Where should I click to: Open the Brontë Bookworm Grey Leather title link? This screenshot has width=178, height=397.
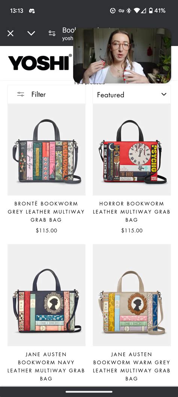tap(46, 212)
